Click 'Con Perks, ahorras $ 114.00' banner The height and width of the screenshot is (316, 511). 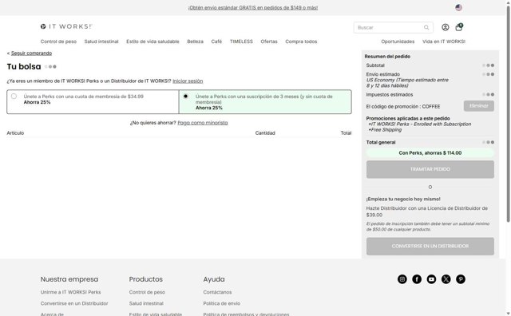pos(430,152)
